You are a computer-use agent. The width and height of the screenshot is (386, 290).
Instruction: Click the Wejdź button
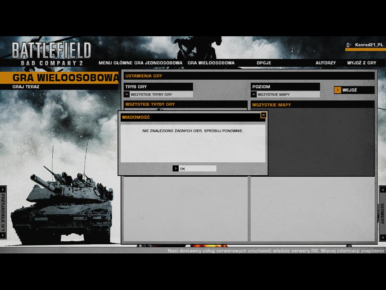tap(354, 90)
